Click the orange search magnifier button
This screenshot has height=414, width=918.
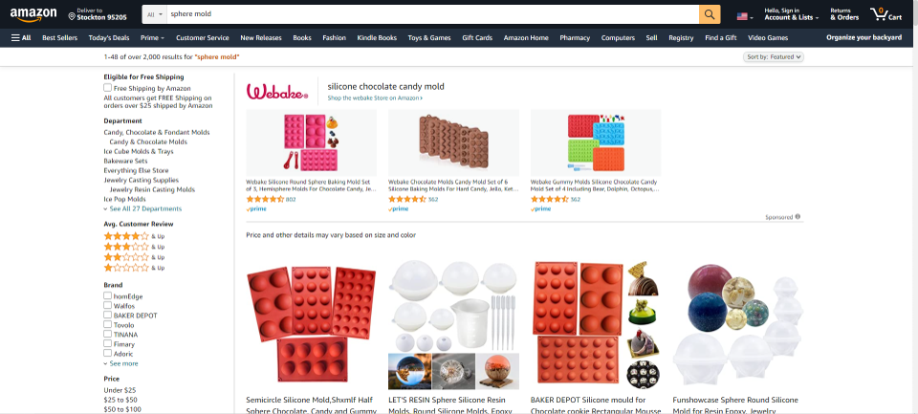pyautogui.click(x=710, y=14)
